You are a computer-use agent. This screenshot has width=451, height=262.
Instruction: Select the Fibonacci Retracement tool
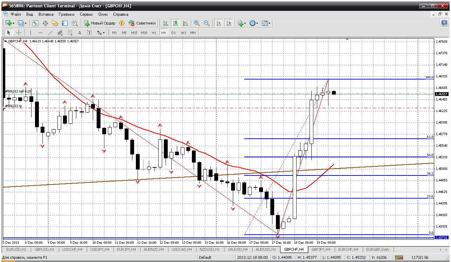click(70, 33)
